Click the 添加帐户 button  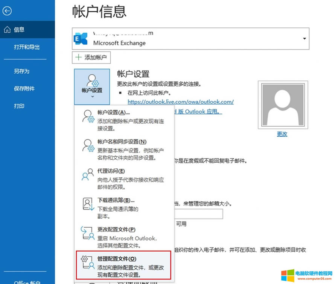tap(91, 57)
